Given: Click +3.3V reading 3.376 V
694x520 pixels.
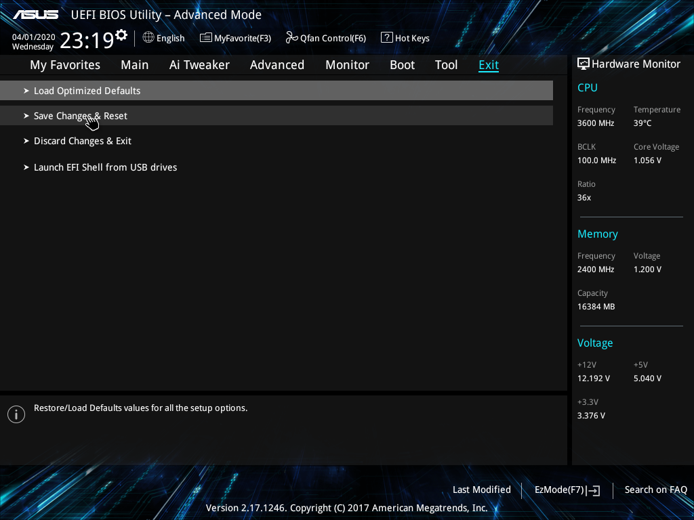Looking at the screenshot, I should pos(591,416).
